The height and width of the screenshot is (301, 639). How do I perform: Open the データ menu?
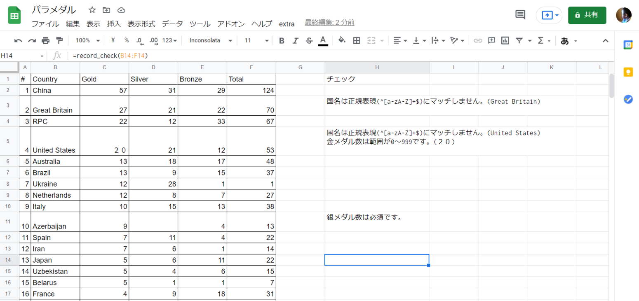(172, 24)
